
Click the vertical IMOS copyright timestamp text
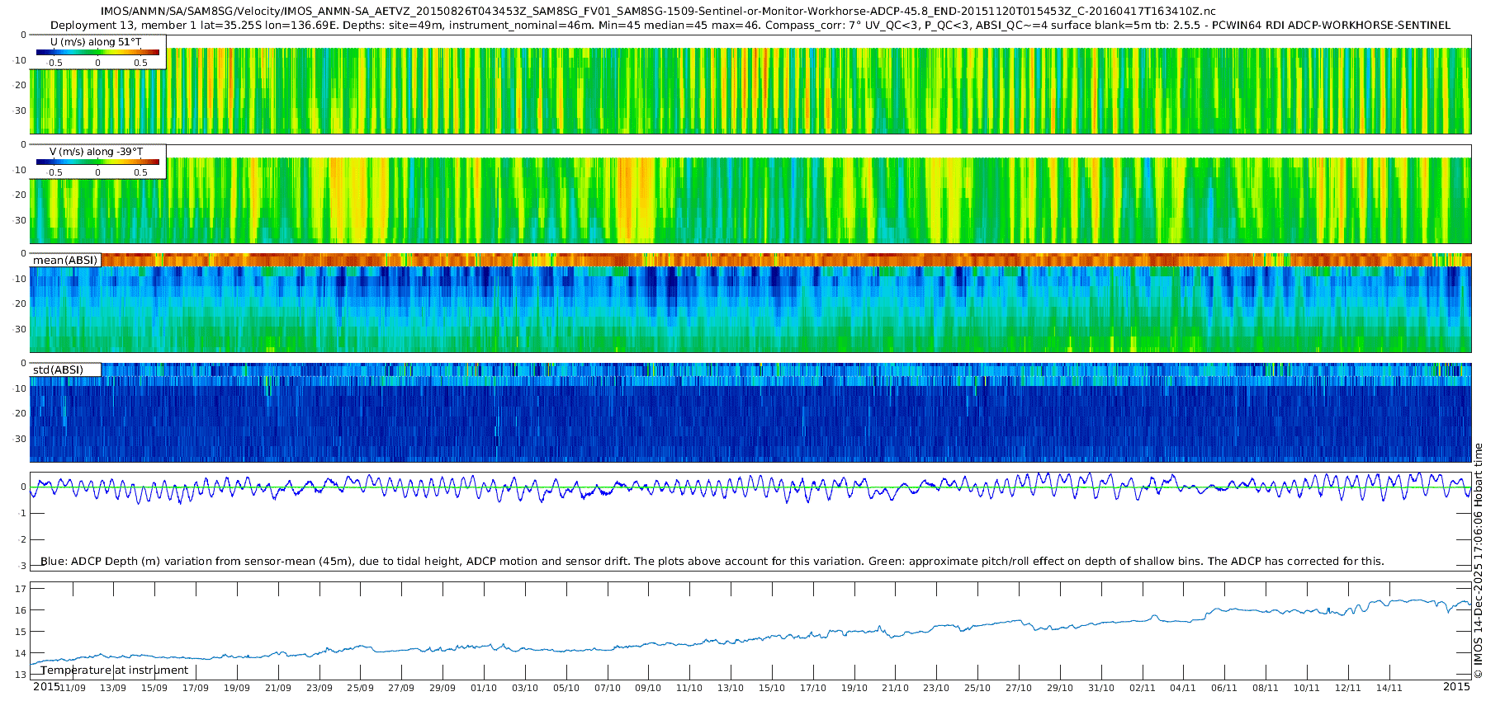[x=1479, y=561]
